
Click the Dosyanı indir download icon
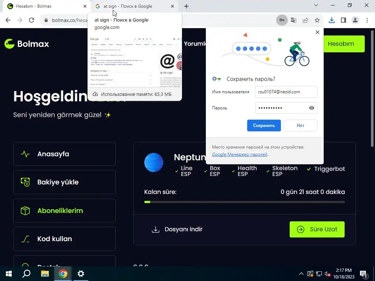click(155, 229)
